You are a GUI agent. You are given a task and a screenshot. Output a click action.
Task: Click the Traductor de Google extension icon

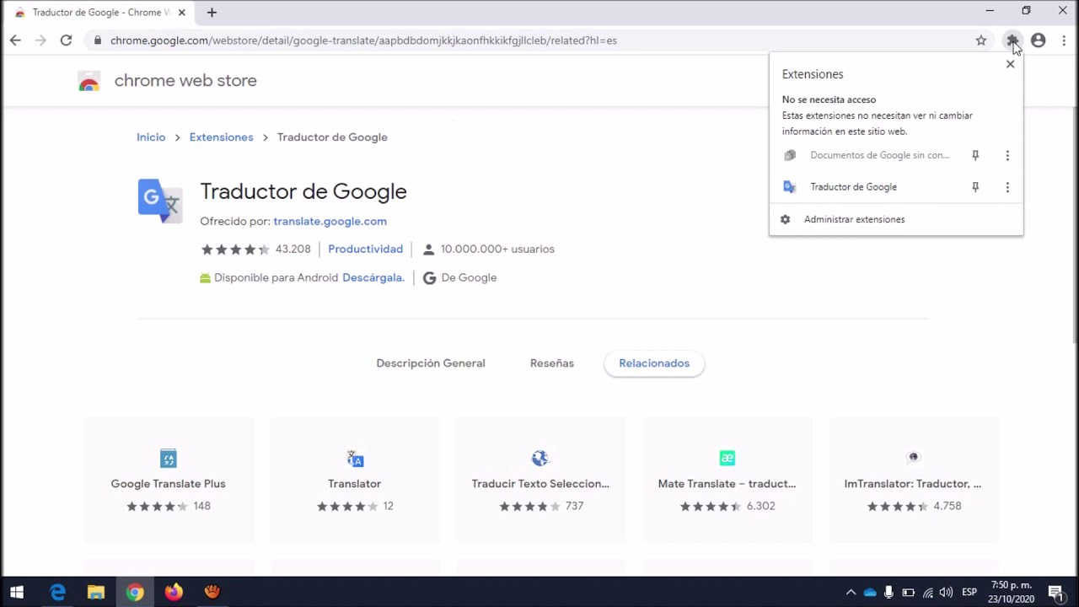(x=160, y=201)
